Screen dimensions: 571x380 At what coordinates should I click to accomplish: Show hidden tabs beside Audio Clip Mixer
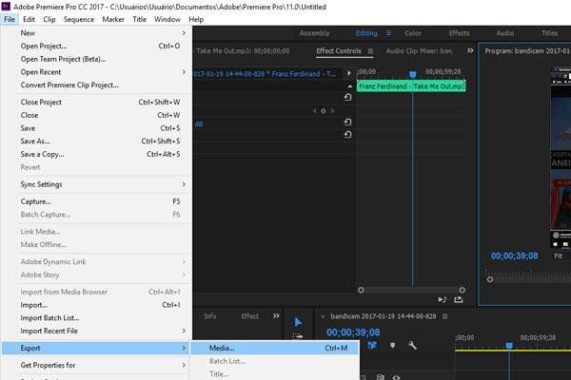click(x=470, y=50)
